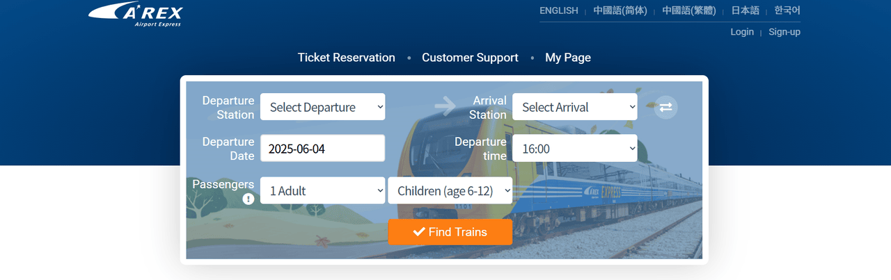Swap departure and arrival stations icon
891x280 pixels.
tap(666, 107)
